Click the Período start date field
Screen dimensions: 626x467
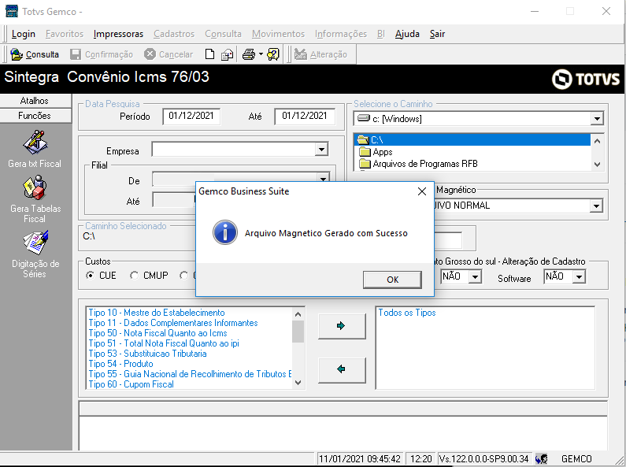click(x=191, y=116)
